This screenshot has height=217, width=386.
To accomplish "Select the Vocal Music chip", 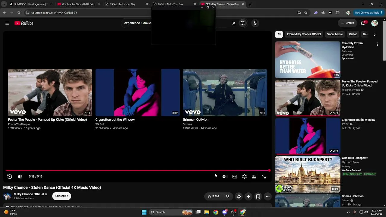I will [335, 34].
